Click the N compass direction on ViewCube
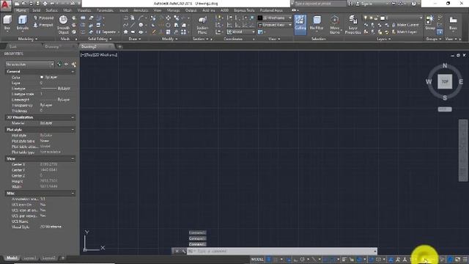This screenshot has height=264, width=469. click(x=445, y=65)
